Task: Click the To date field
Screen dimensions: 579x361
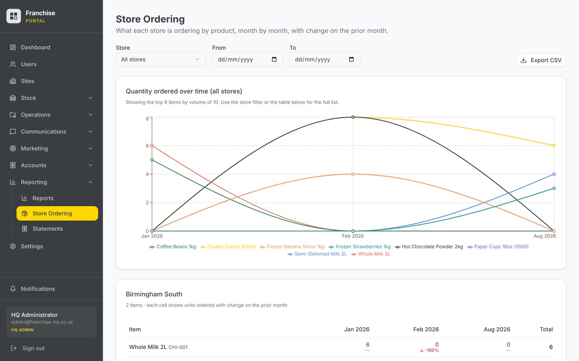Action: (325, 59)
